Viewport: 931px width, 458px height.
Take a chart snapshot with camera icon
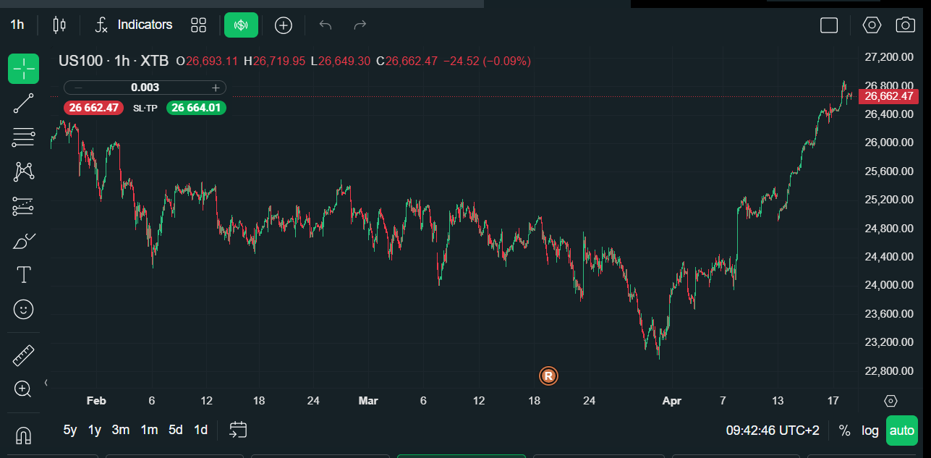pyautogui.click(x=905, y=25)
